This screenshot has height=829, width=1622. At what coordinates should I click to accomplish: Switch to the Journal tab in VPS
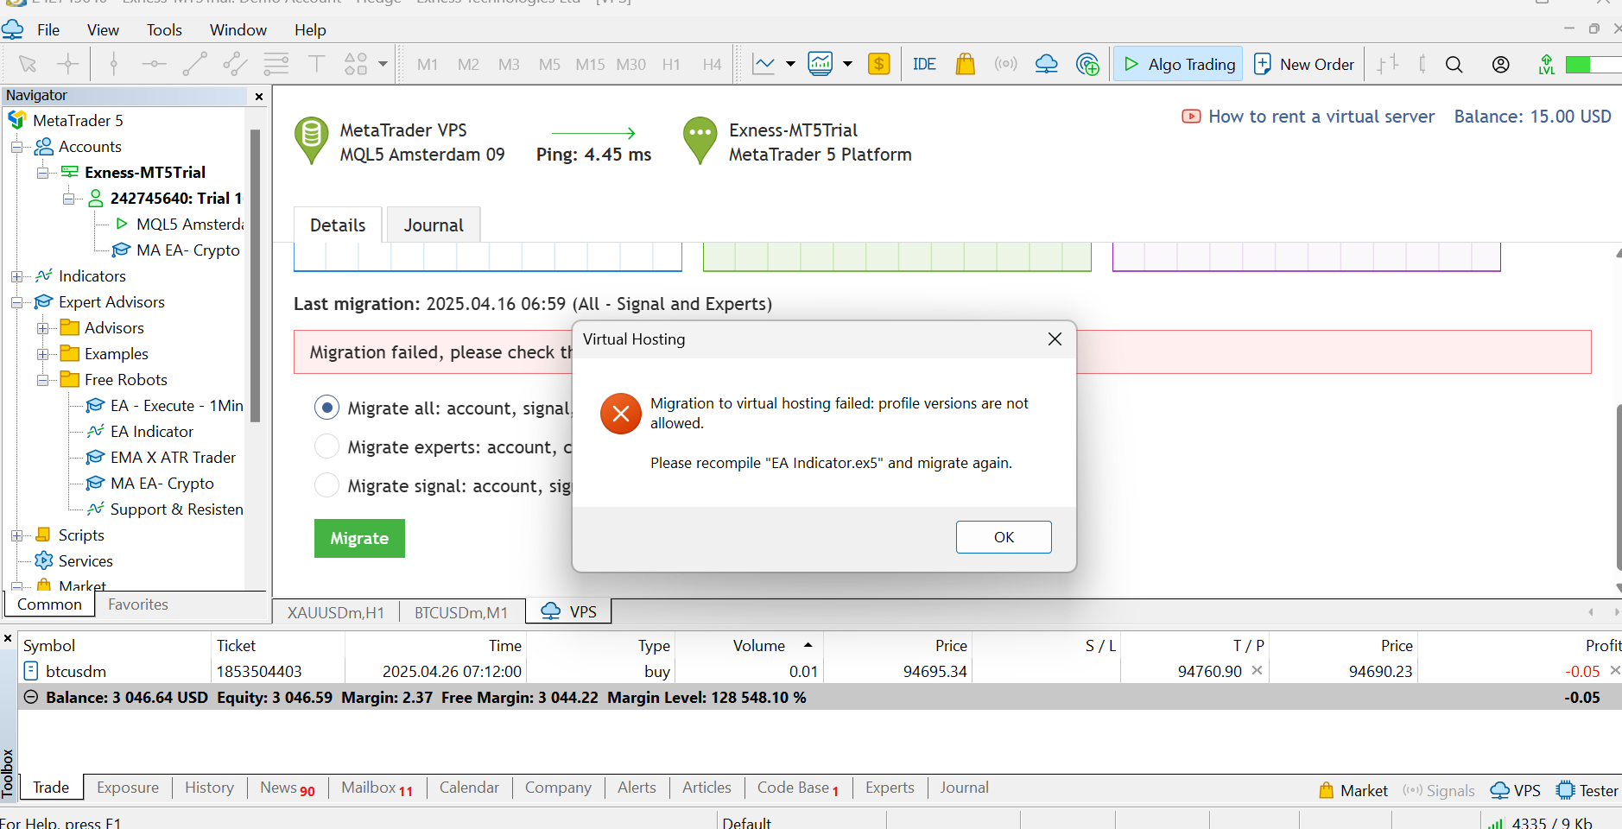(x=434, y=225)
